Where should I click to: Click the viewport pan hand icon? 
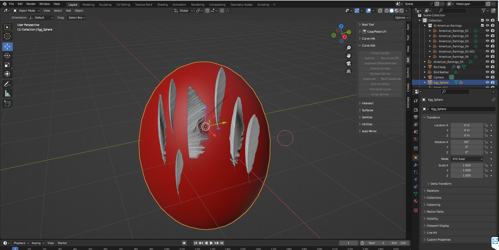[349, 56]
